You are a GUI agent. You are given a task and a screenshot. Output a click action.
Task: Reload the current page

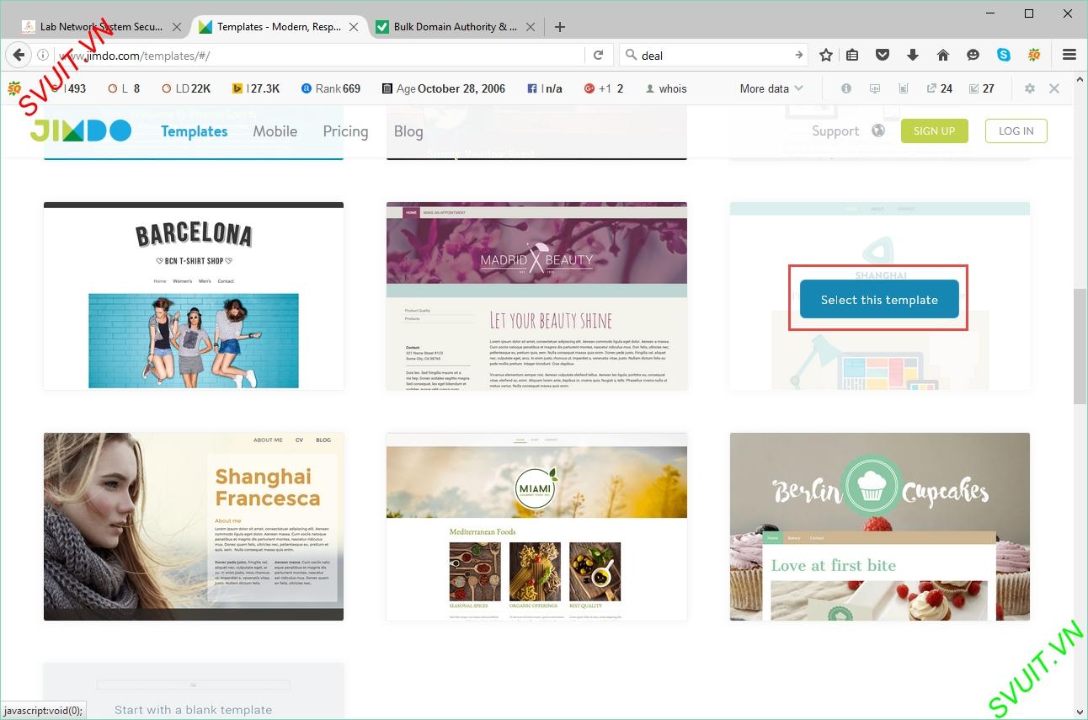tap(598, 55)
